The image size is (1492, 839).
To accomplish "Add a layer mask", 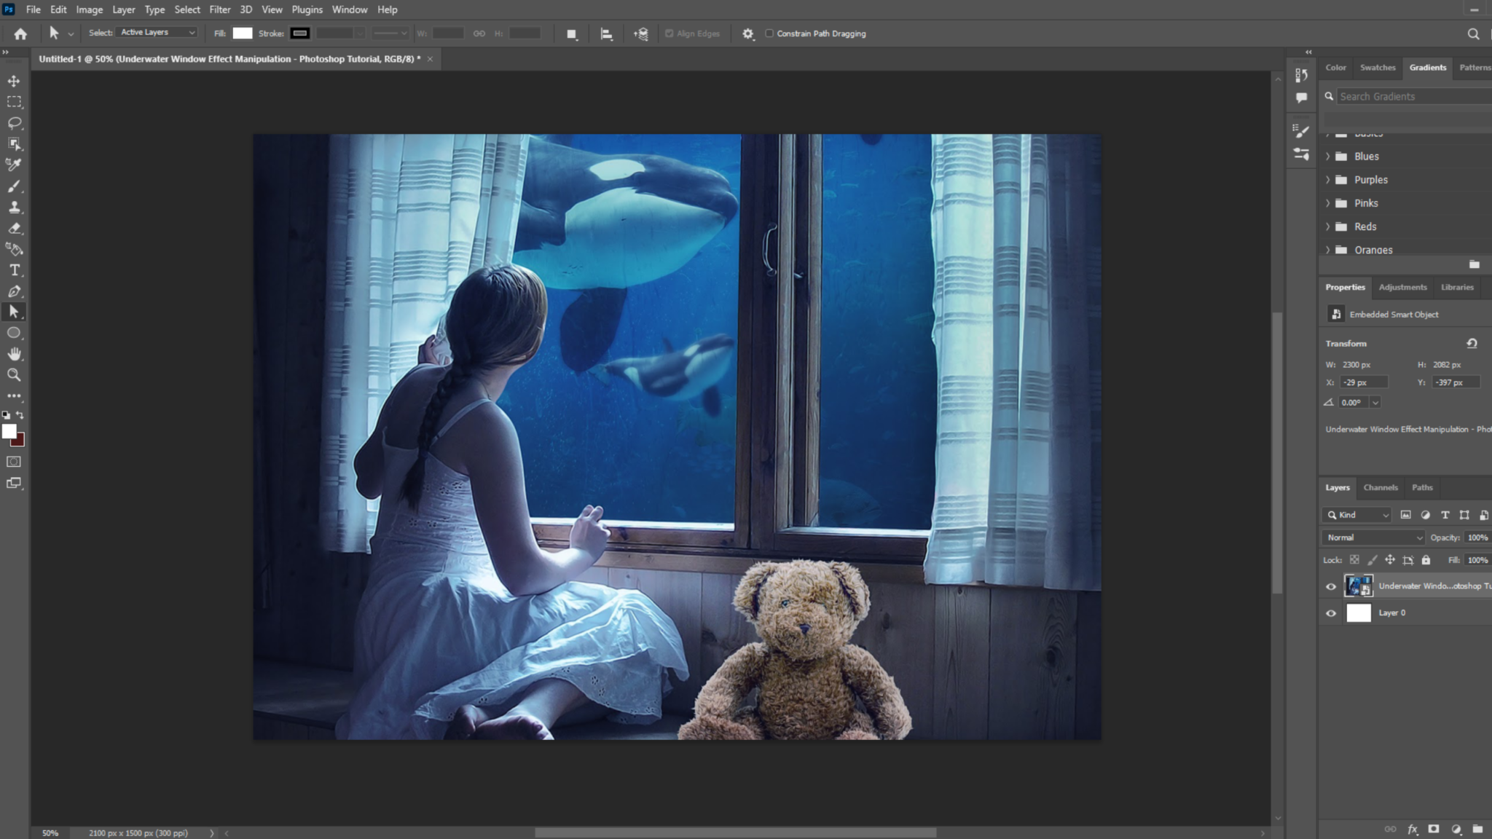I will [1434, 830].
